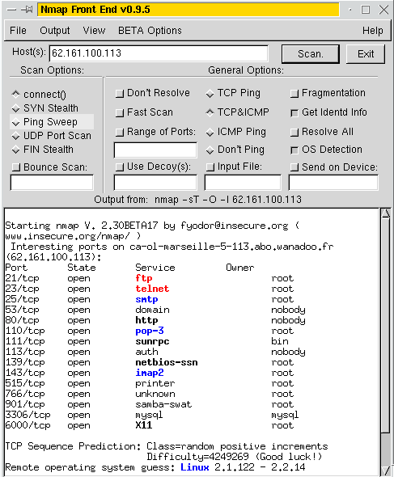Click the blue imap2 service text

pos(150,373)
